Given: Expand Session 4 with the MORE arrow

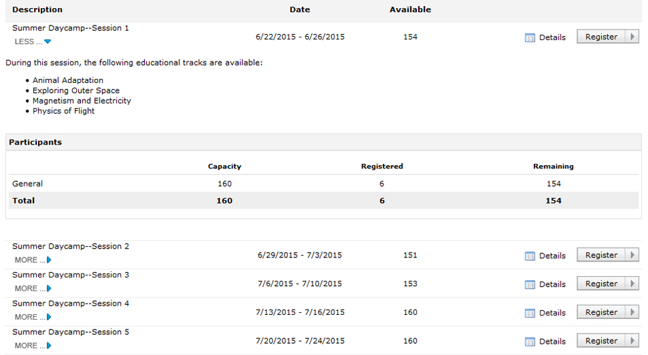Looking at the screenshot, I should 49,318.
